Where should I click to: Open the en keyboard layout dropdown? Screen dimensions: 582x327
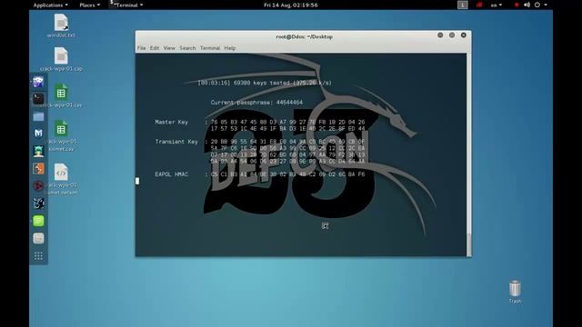coord(497,5)
